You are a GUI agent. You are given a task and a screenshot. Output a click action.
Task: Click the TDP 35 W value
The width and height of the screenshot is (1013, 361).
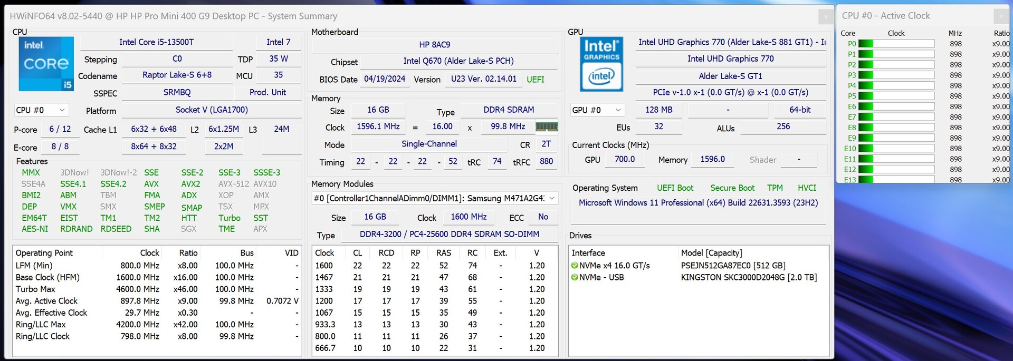coord(278,59)
